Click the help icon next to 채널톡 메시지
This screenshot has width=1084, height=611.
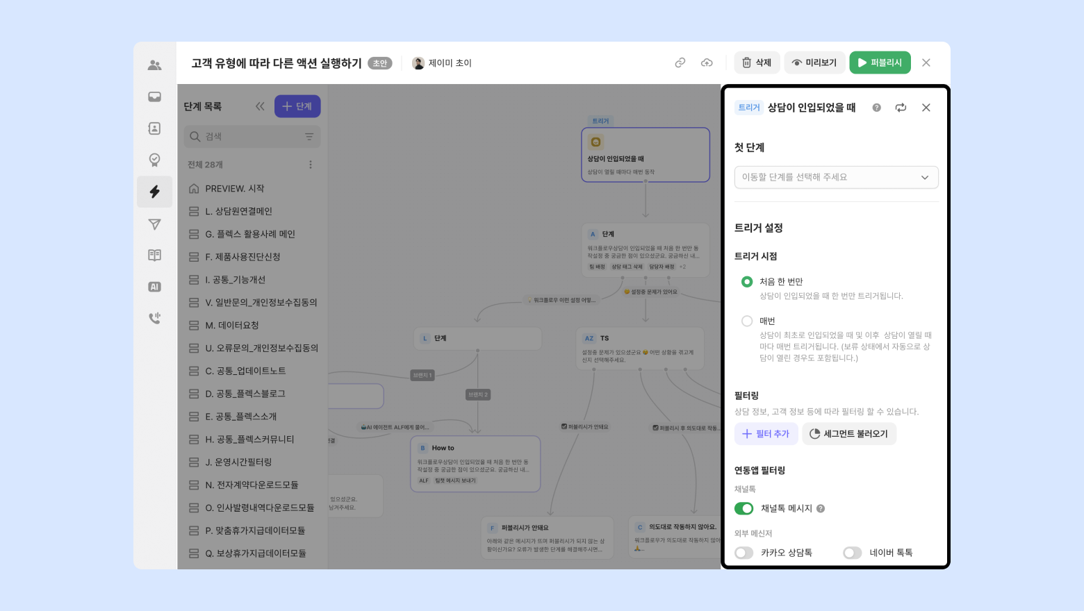pos(821,508)
